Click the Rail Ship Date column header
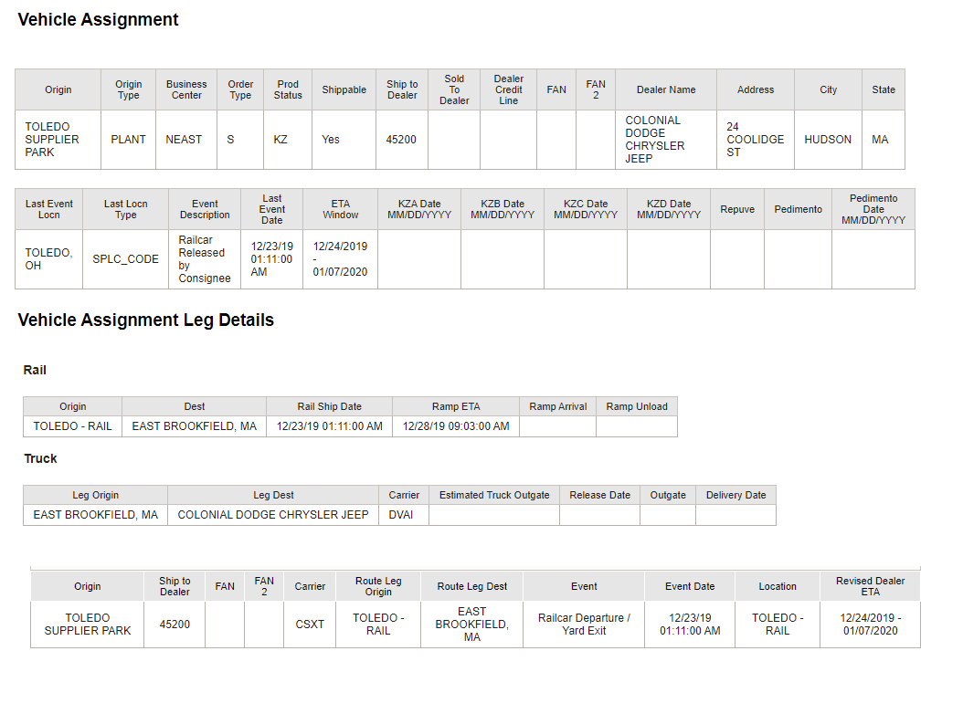 click(329, 406)
